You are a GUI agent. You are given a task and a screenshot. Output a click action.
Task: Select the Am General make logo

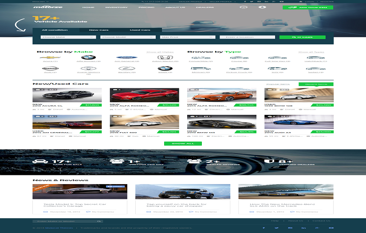point(127,57)
